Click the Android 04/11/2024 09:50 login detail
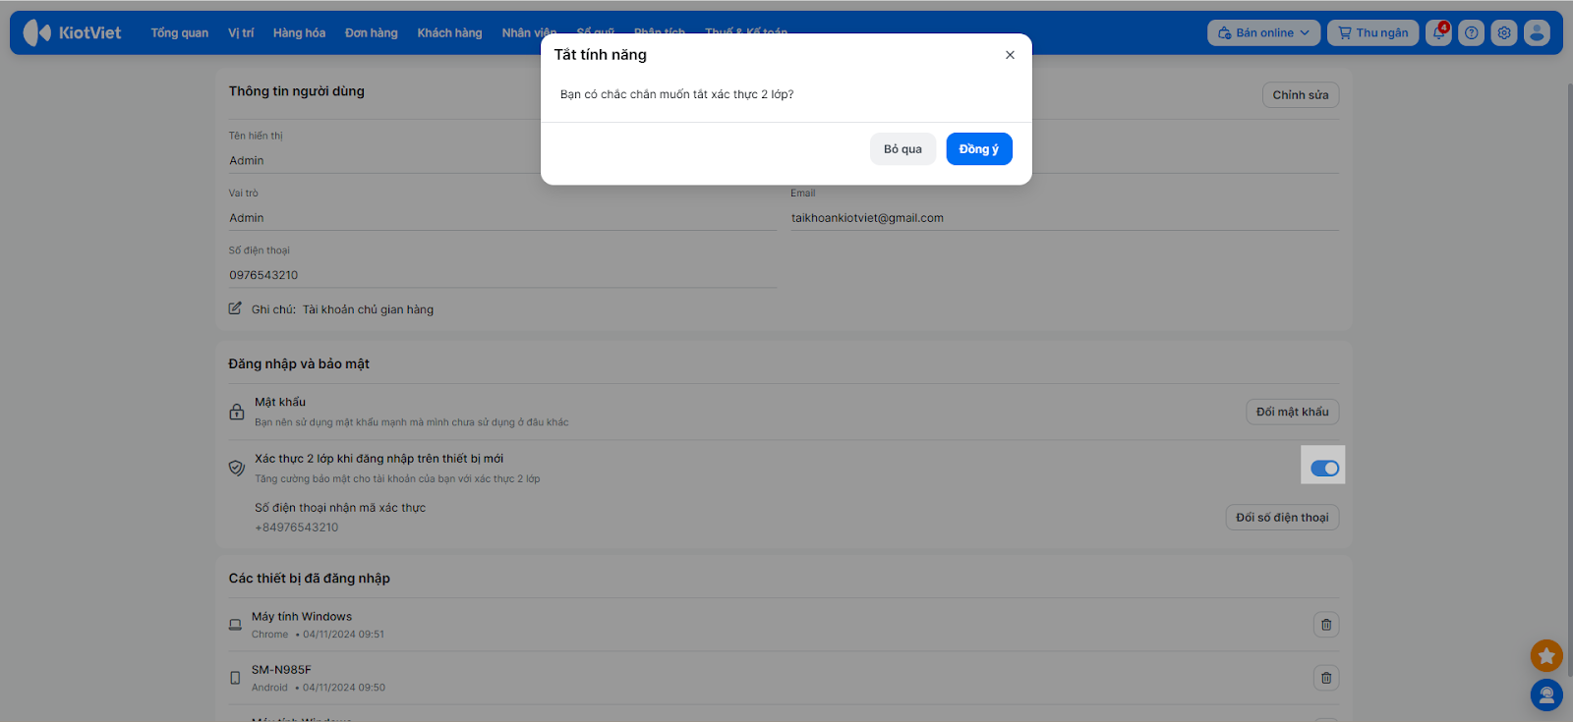This screenshot has height=722, width=1573. [319, 688]
